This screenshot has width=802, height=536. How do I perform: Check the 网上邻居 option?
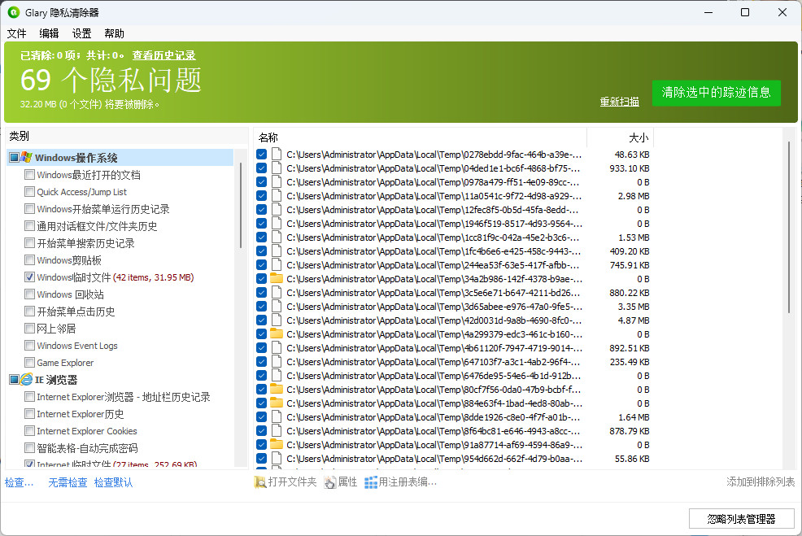click(29, 329)
